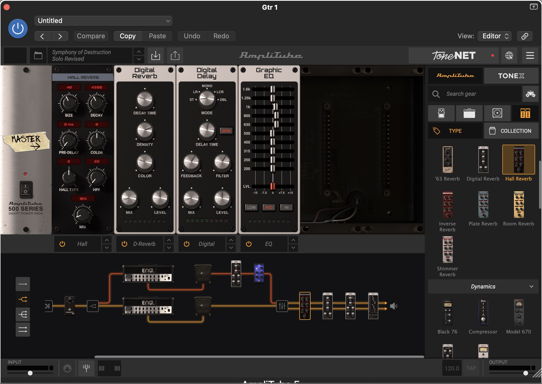Click the INPUT level slider handle
Image resolution: width=542 pixels, height=384 pixels.
(30, 373)
